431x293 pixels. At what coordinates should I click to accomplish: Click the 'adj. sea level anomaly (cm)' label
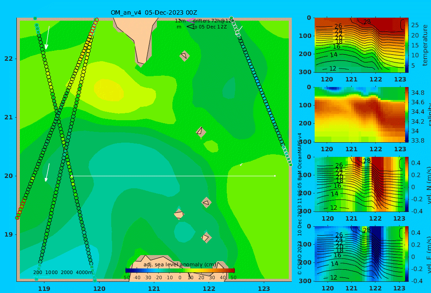[180, 265]
